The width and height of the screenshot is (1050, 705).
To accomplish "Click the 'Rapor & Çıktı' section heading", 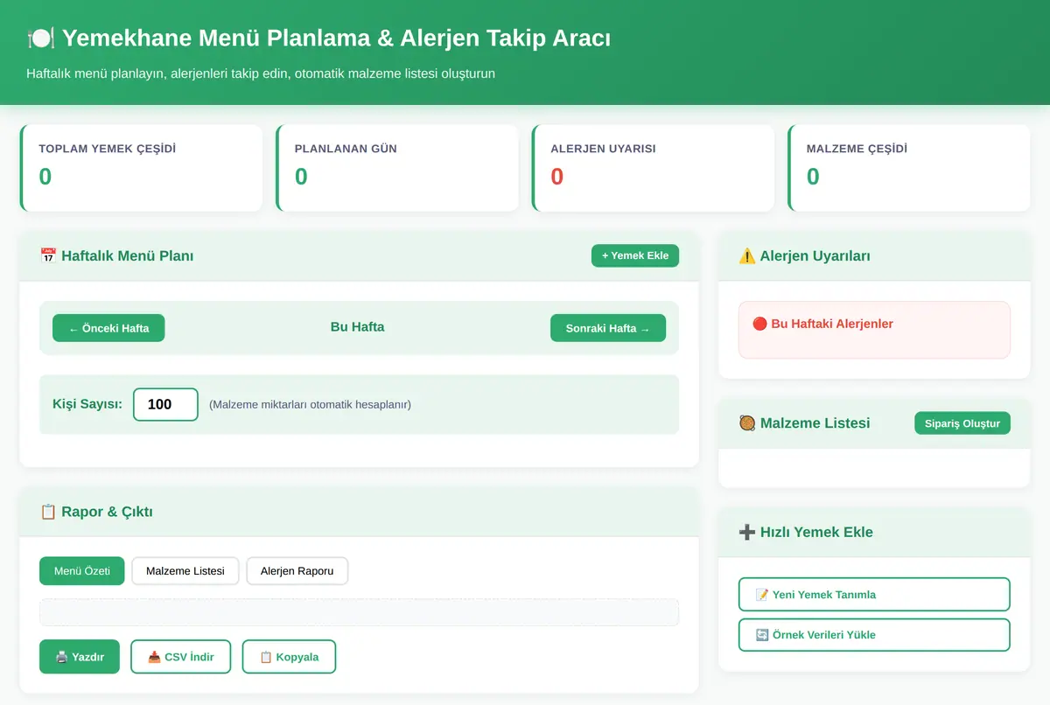I will point(96,512).
